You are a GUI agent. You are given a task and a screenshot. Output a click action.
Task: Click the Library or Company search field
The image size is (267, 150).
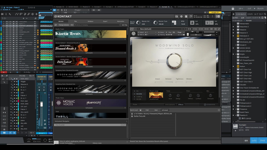(97, 25)
